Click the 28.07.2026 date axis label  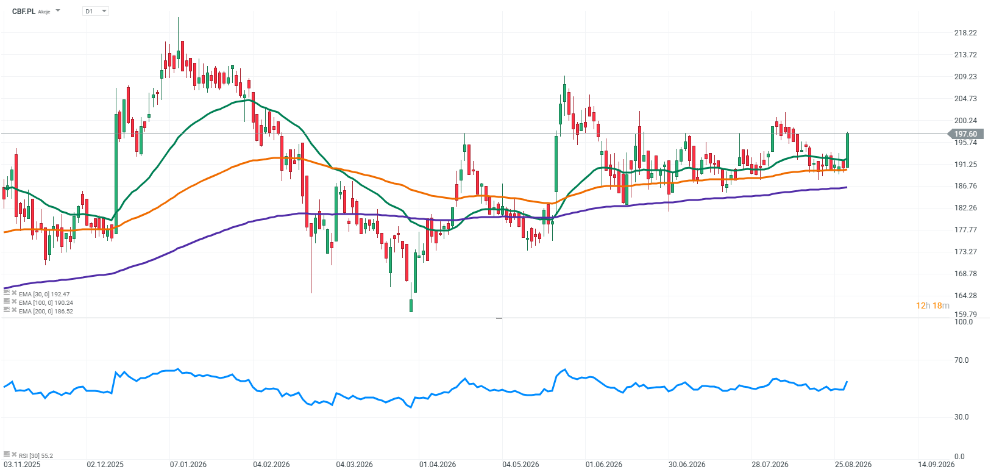770,465
